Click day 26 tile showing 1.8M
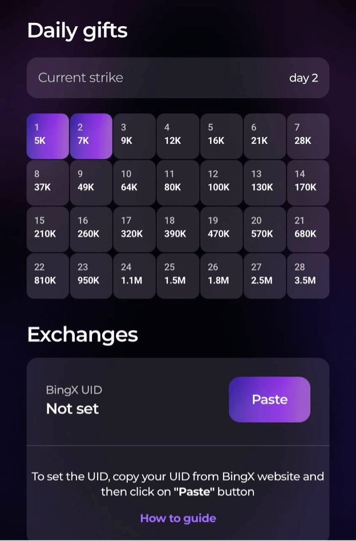Screen dimensions: 356x541 [221, 276]
